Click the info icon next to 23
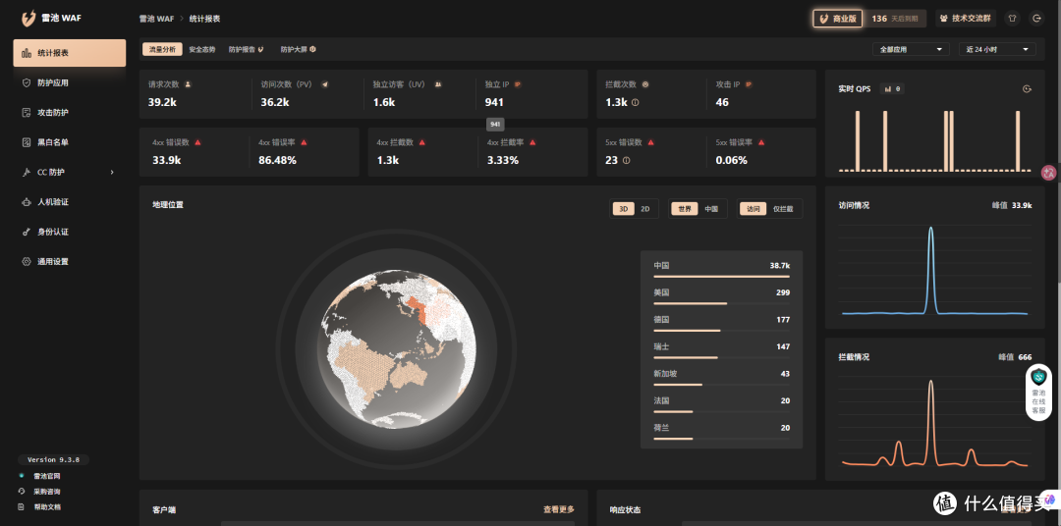The image size is (1061, 526). point(626,161)
